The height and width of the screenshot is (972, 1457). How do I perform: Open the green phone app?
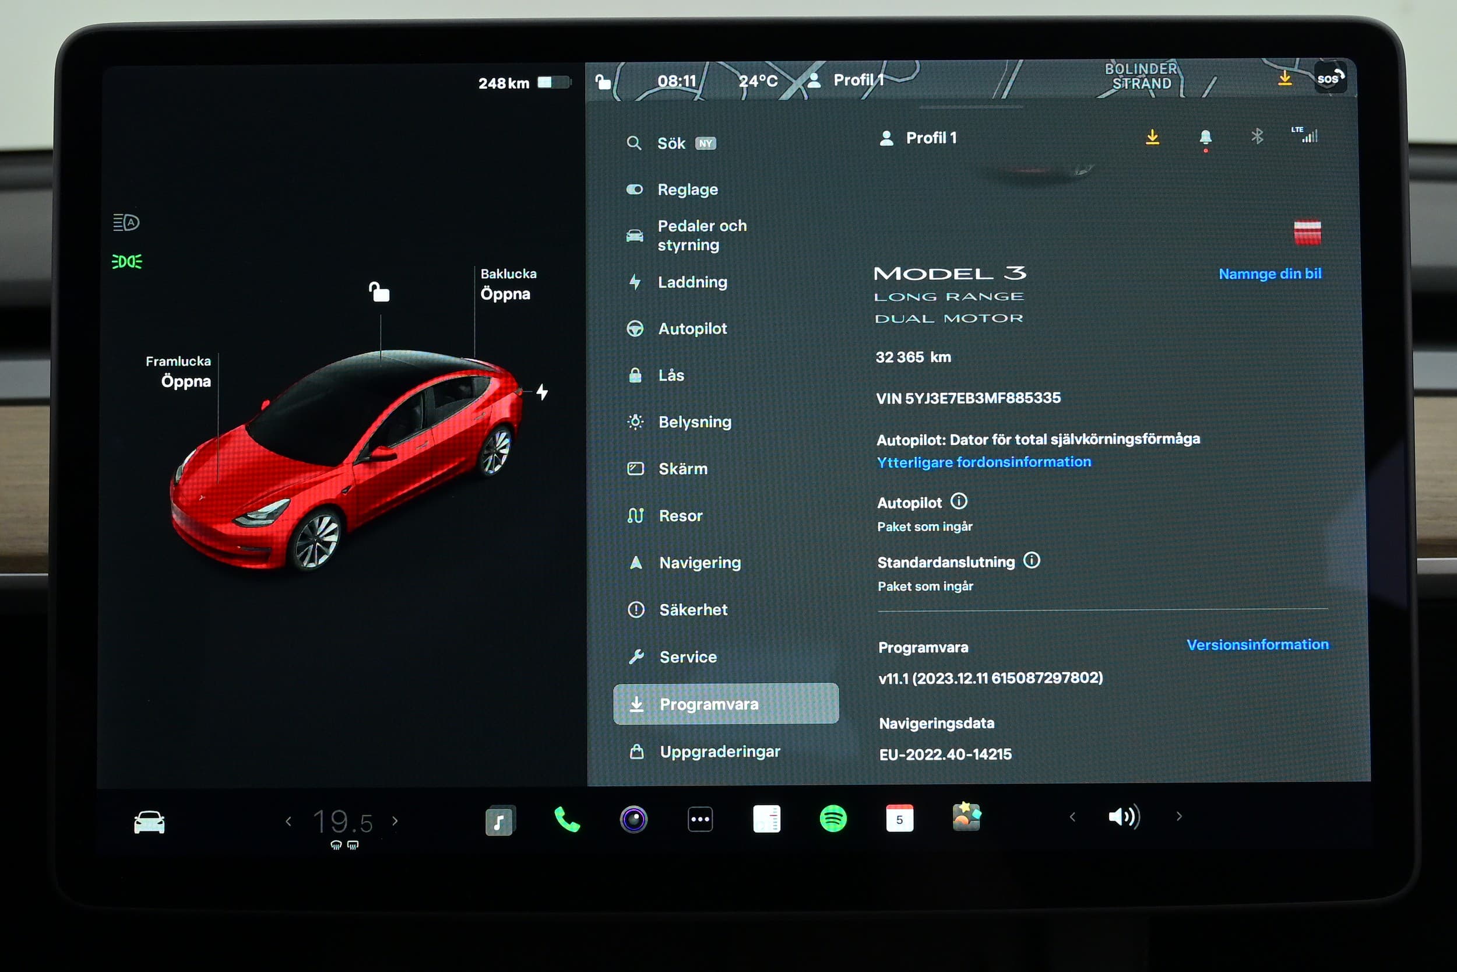(x=567, y=819)
